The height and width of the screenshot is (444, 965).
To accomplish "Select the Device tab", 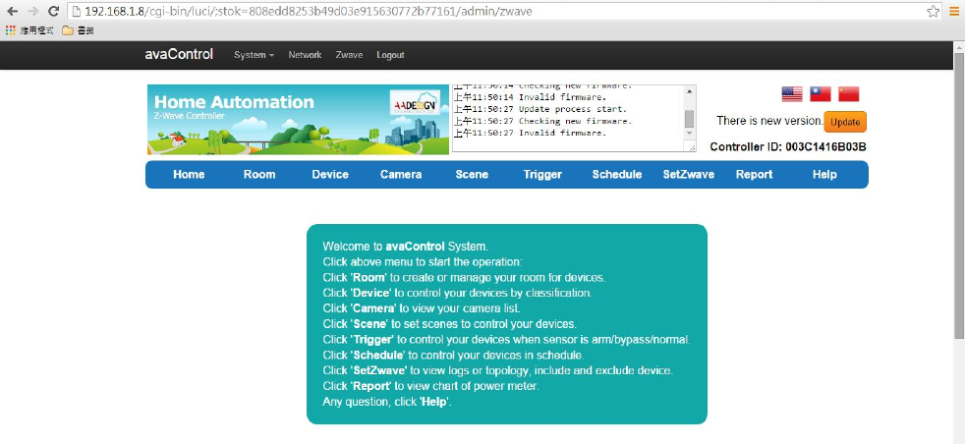I will (330, 175).
